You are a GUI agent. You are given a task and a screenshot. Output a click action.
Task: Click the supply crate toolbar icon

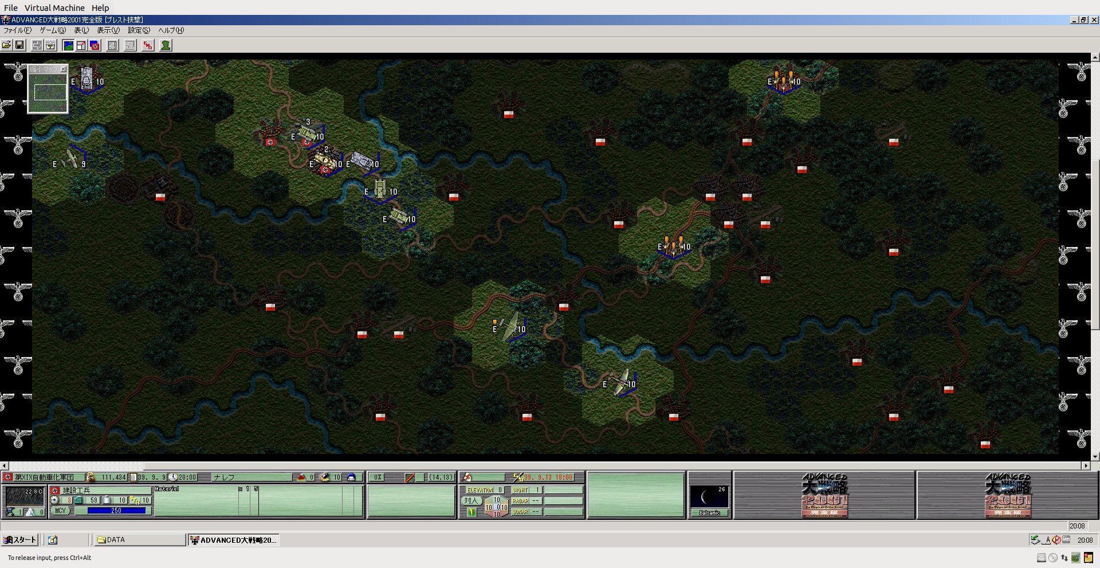coord(50,45)
